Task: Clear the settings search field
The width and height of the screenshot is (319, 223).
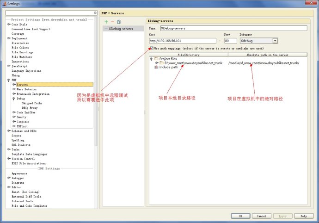Action: pyautogui.click(x=95, y=13)
